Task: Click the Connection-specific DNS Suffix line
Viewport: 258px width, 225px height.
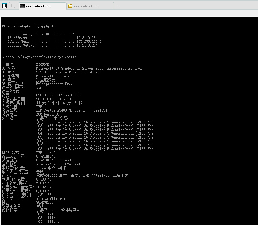Action: click(41, 34)
